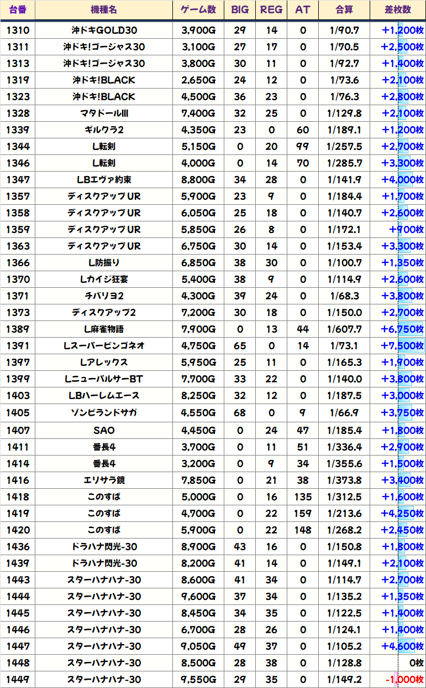Click the SAO machine name
Viewport: 426px width, 688px height.
[x=104, y=430]
